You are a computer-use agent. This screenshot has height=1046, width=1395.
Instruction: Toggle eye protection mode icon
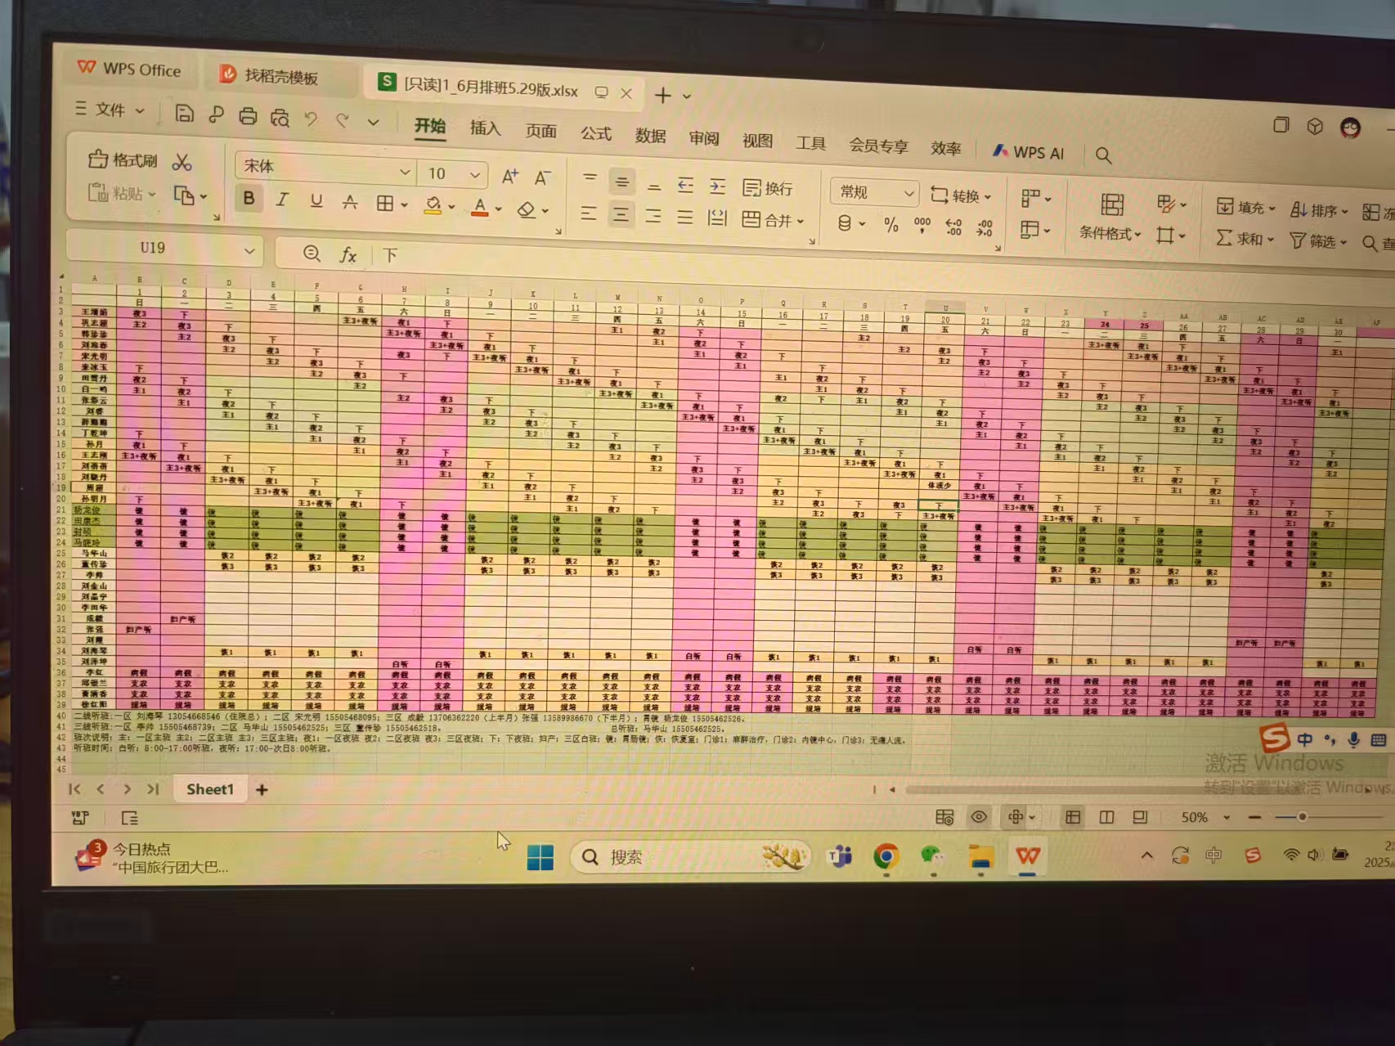tap(979, 817)
